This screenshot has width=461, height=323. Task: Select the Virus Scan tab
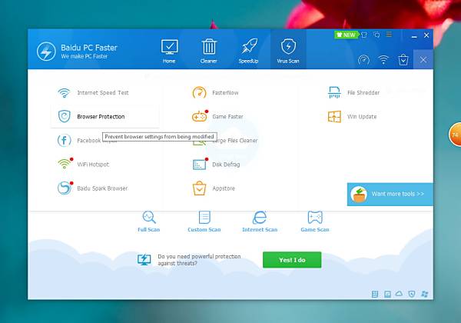(288, 49)
